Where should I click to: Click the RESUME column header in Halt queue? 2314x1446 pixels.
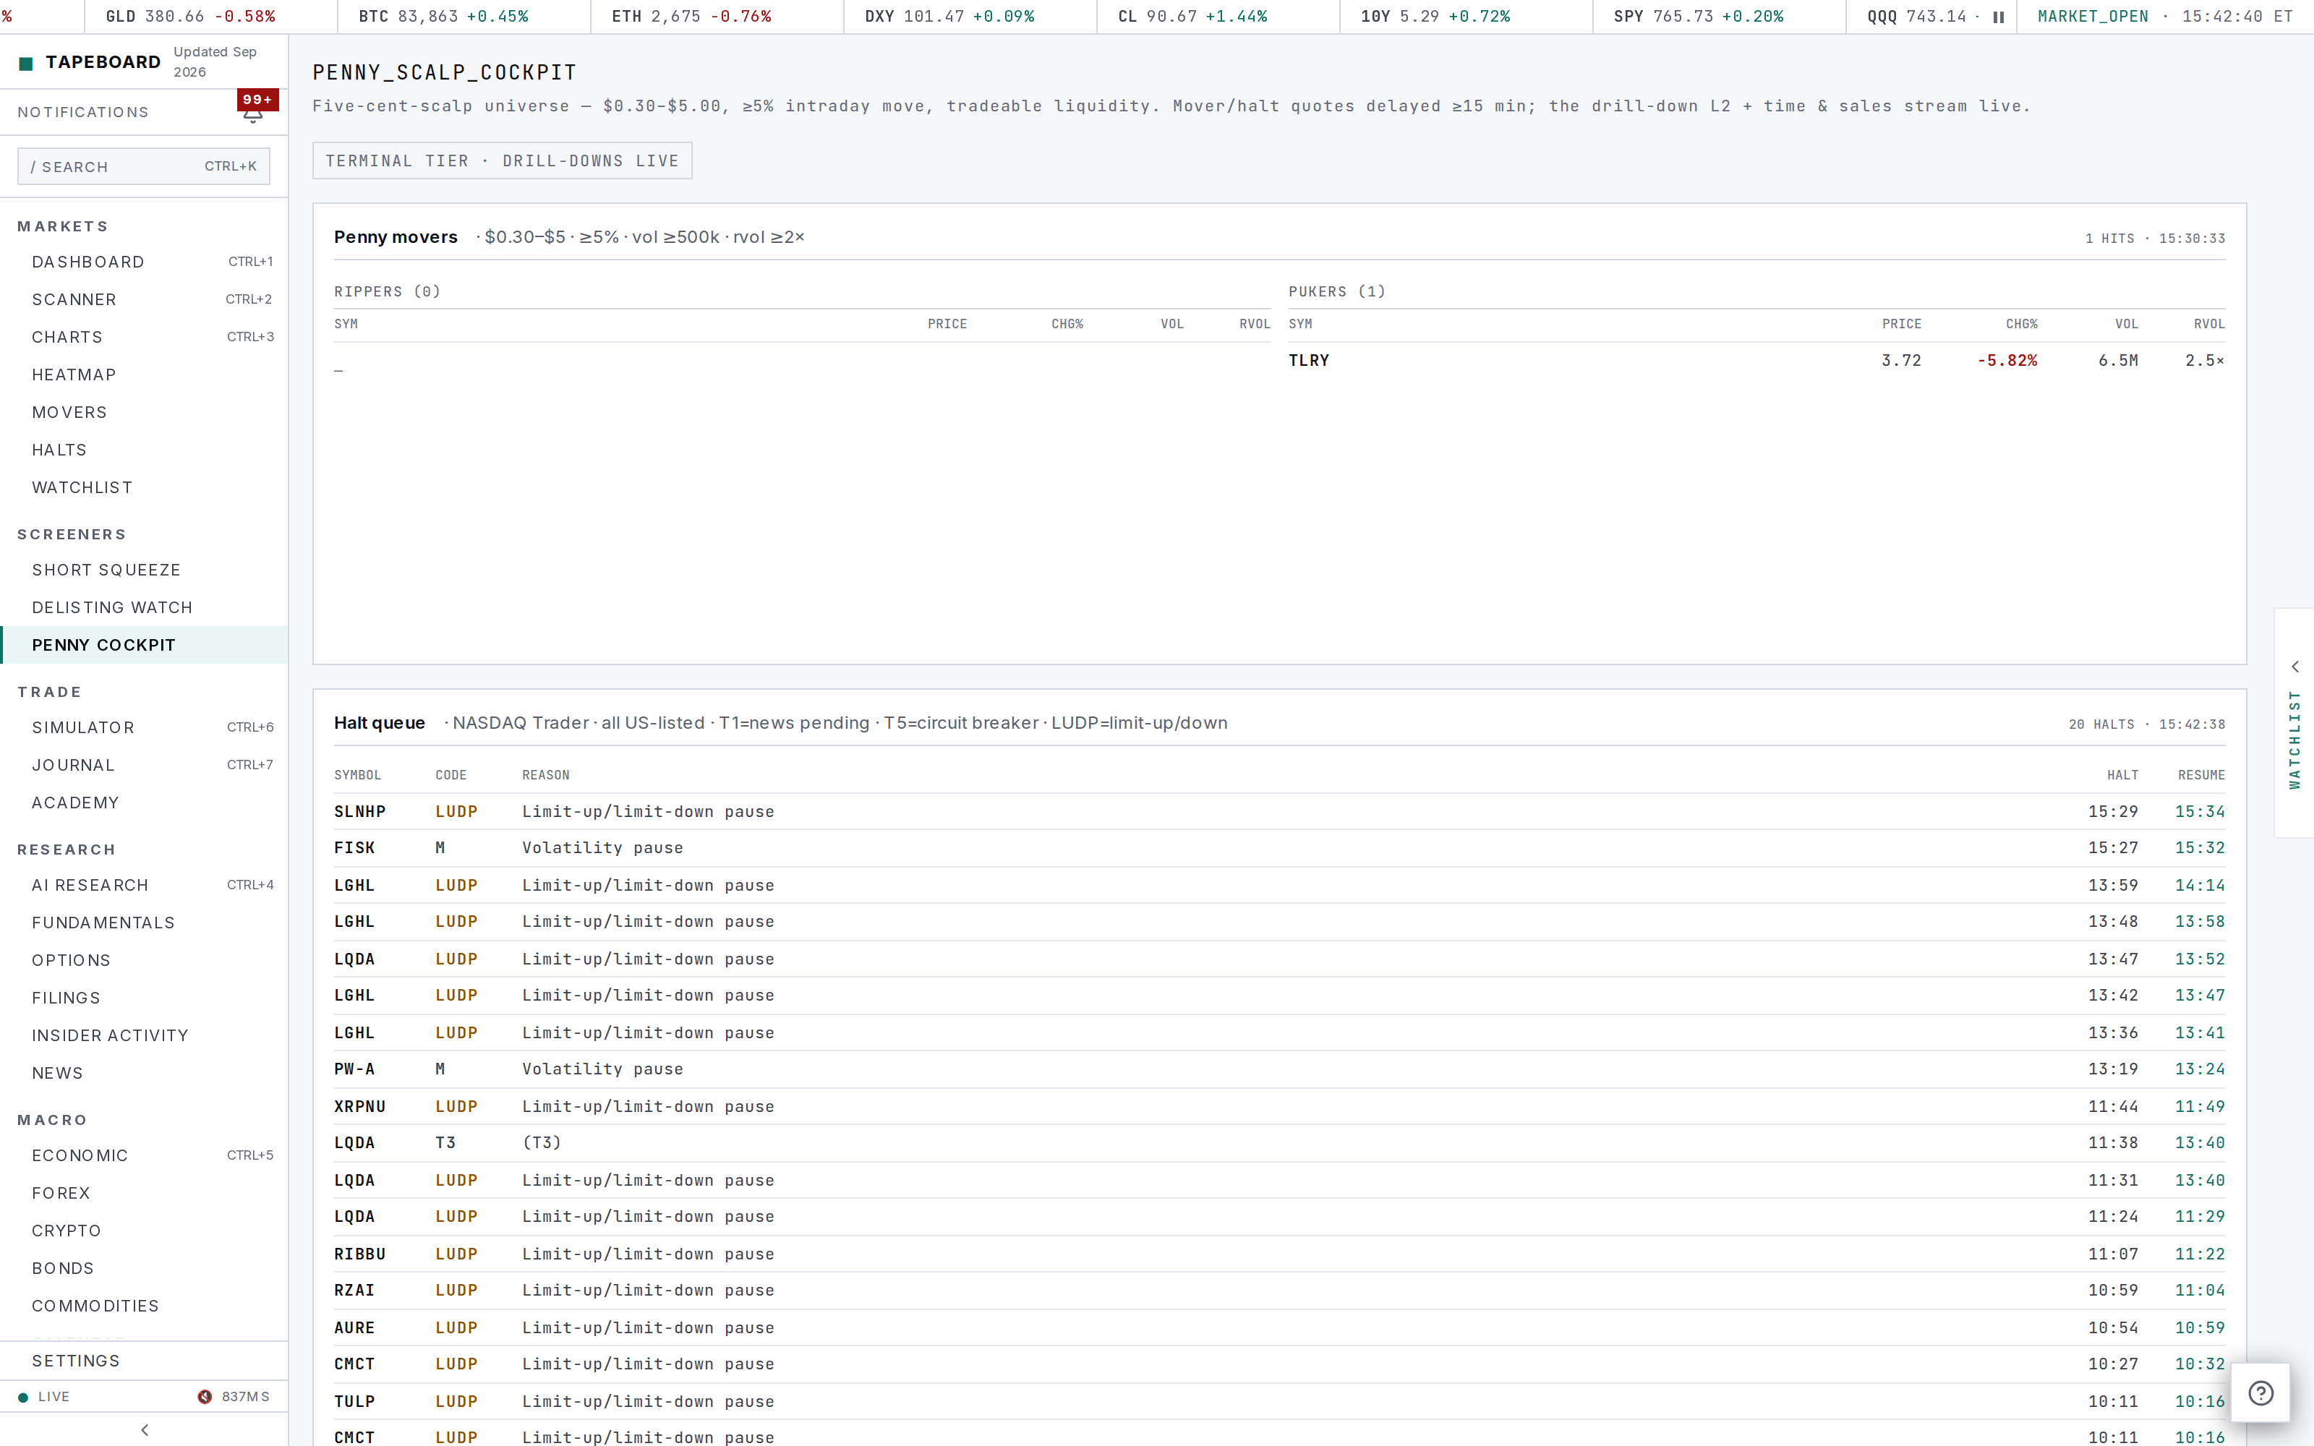(2201, 776)
